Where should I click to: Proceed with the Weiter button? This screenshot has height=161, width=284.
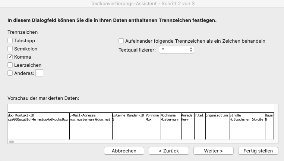213,151
